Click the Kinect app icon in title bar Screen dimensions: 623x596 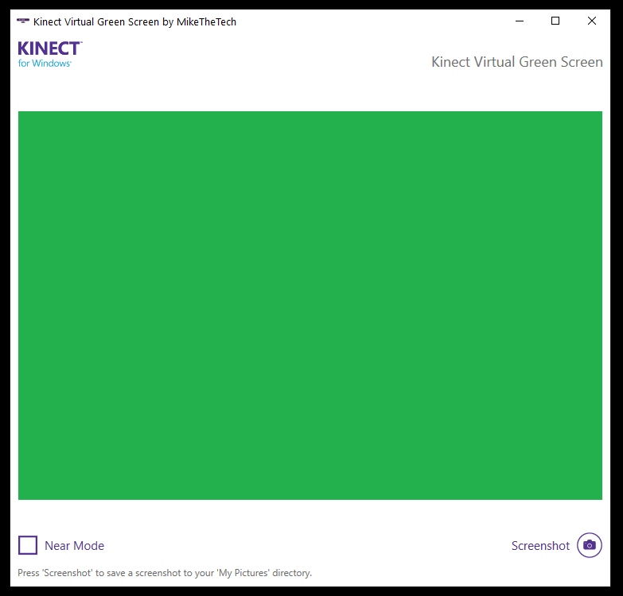23,21
